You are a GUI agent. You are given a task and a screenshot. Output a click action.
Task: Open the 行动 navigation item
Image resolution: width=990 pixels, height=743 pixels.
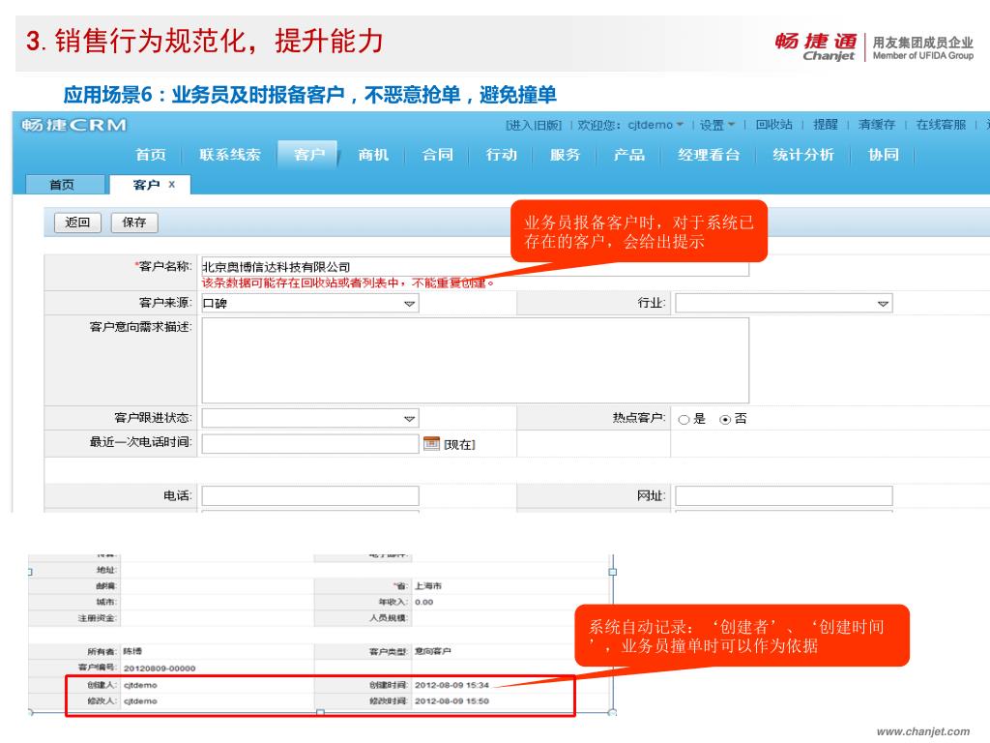[x=502, y=155]
